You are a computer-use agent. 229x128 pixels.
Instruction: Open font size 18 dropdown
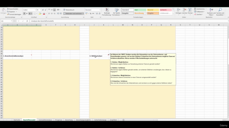[40, 10]
